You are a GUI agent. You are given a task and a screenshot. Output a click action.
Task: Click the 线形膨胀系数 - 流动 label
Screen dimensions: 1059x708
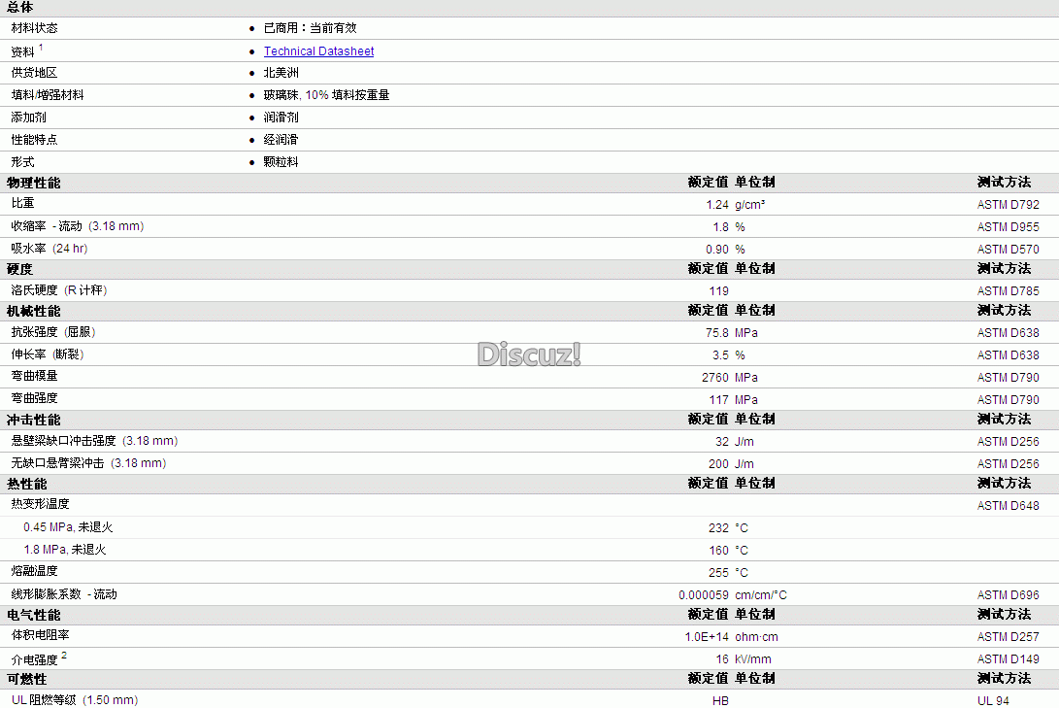(64, 594)
